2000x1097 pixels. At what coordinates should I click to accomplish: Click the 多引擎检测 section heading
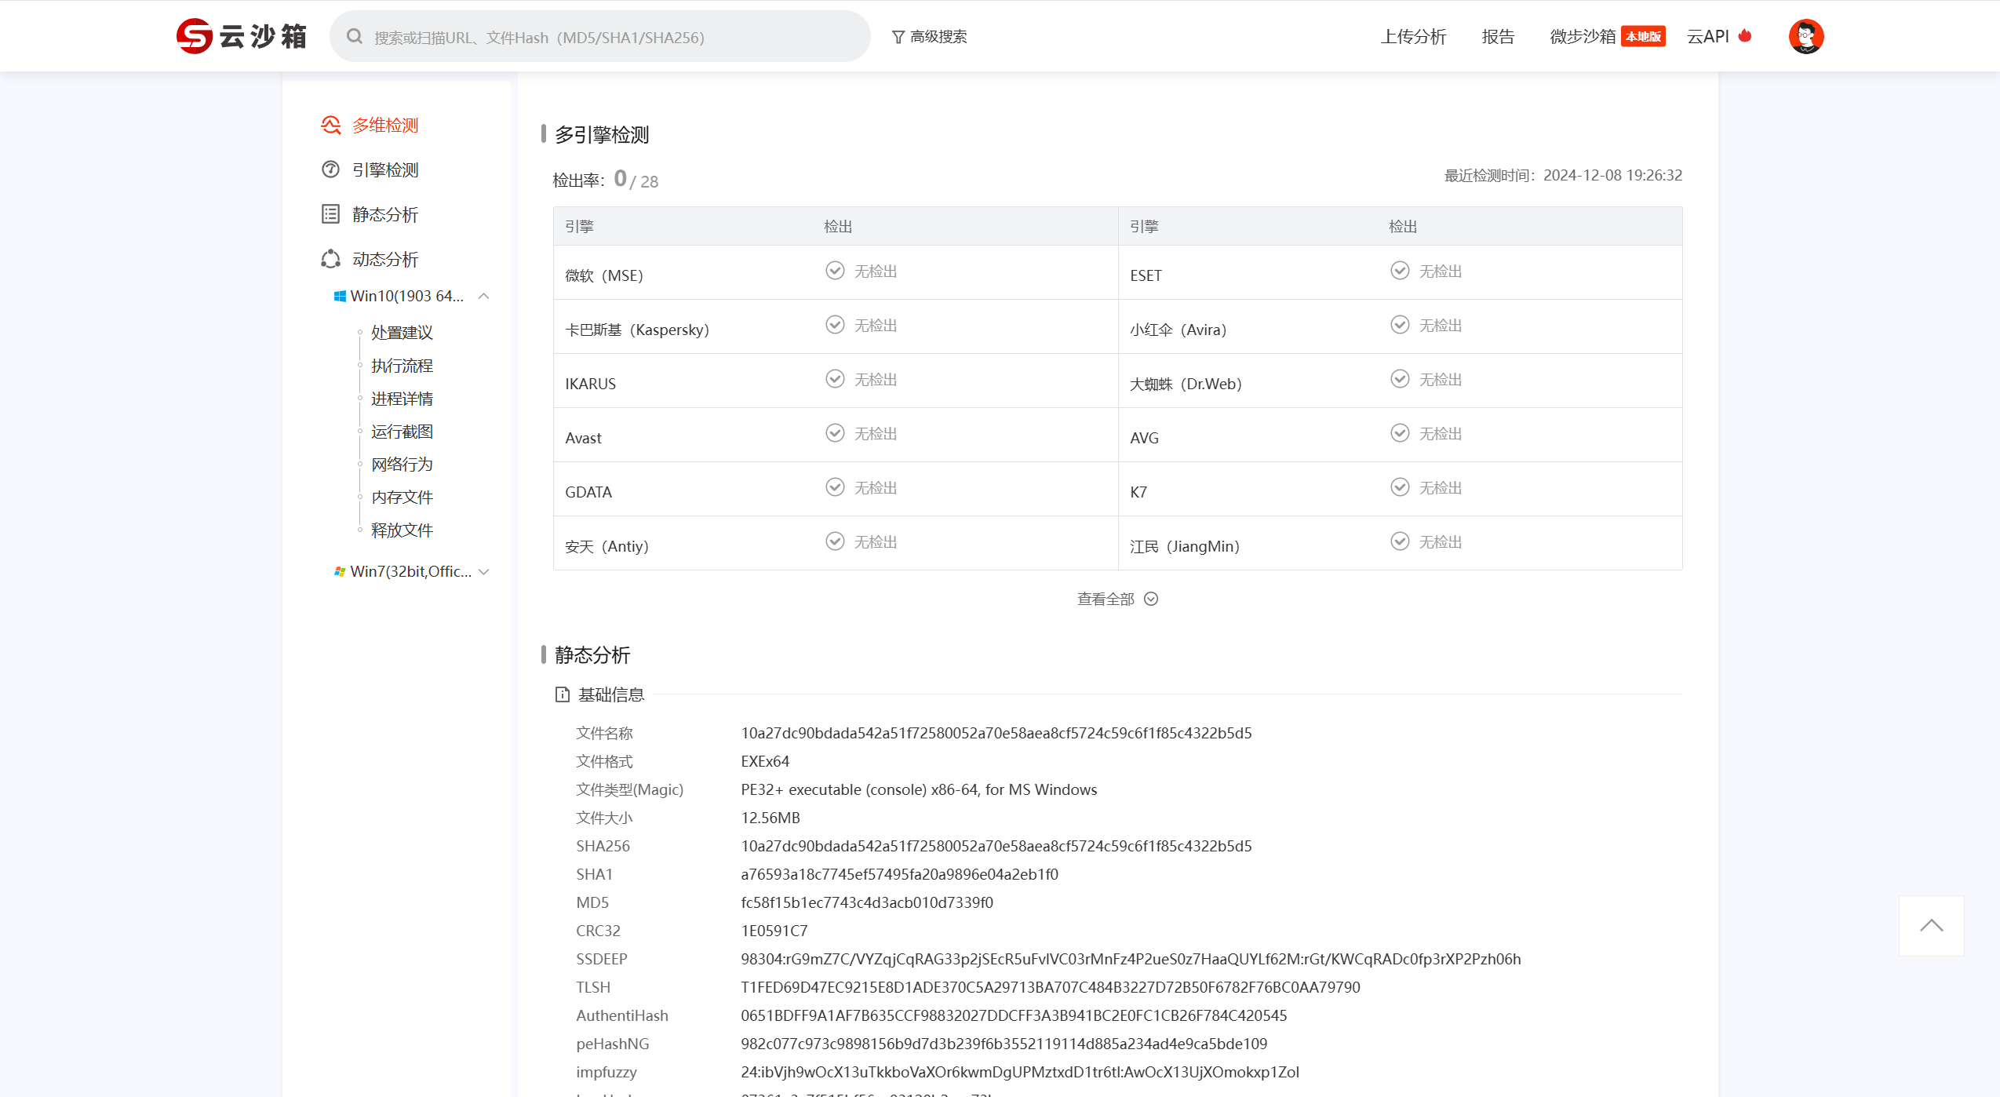tap(602, 135)
